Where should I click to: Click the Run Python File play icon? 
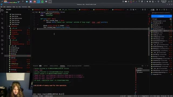pos(127,10)
